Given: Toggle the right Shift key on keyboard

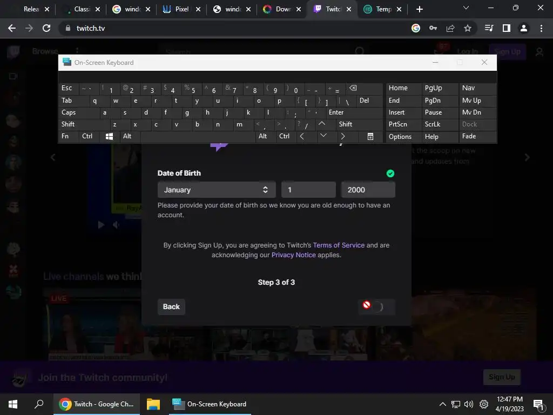Looking at the screenshot, I should pyautogui.click(x=359, y=124).
